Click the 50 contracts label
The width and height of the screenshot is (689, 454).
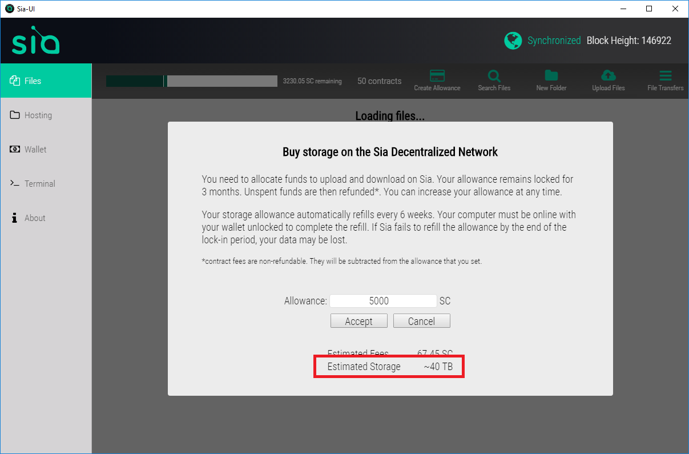[380, 81]
